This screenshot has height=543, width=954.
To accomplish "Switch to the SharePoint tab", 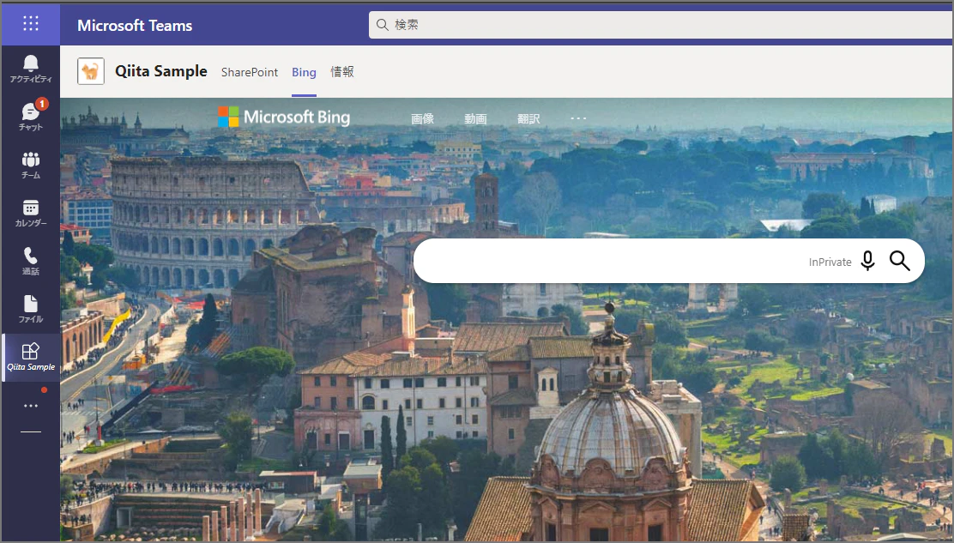I will [x=250, y=72].
